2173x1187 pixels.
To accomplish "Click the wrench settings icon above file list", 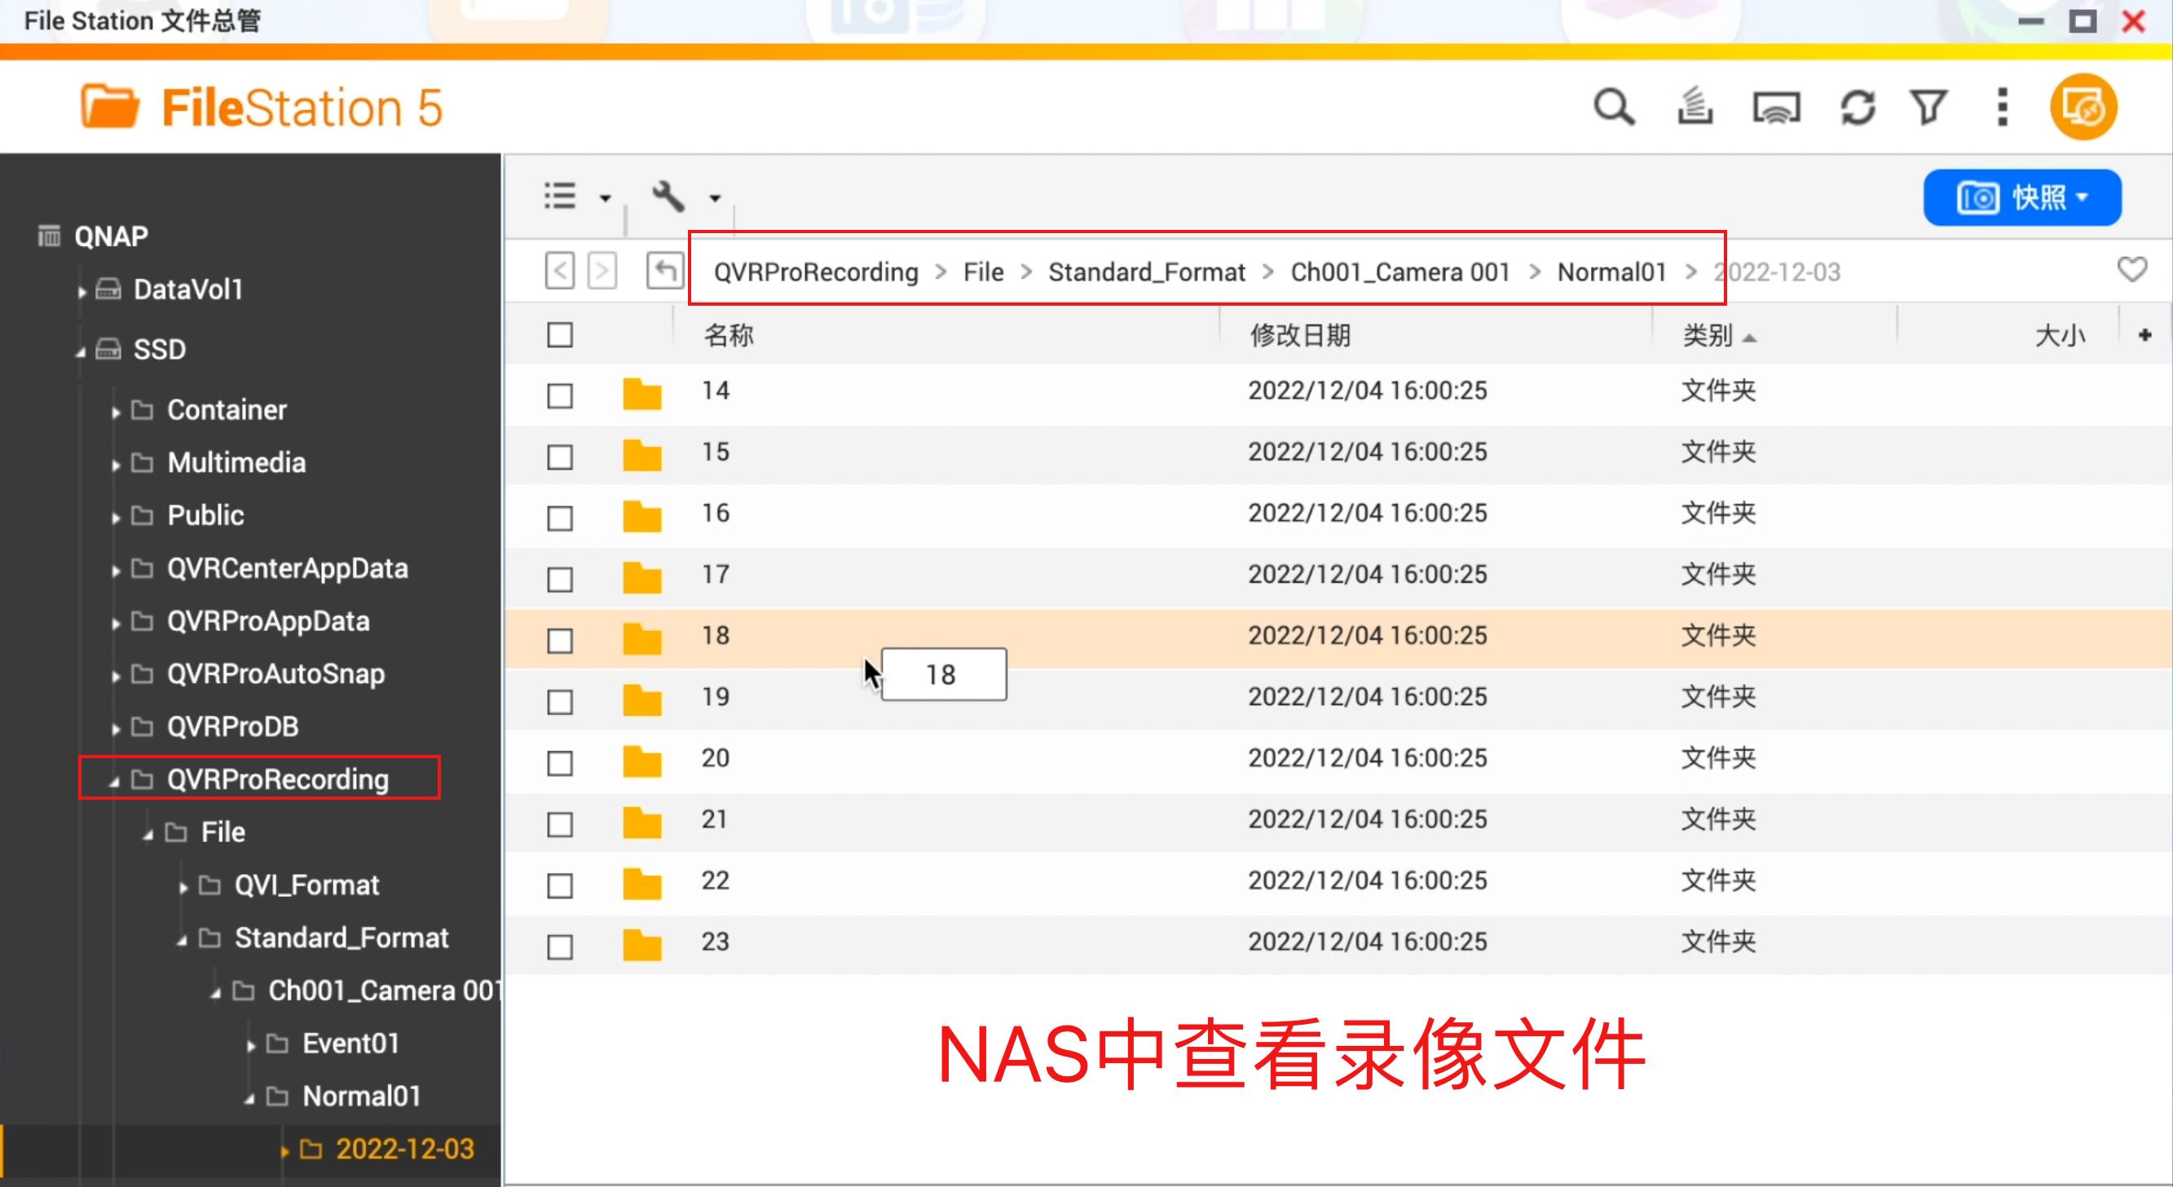I will (x=669, y=196).
